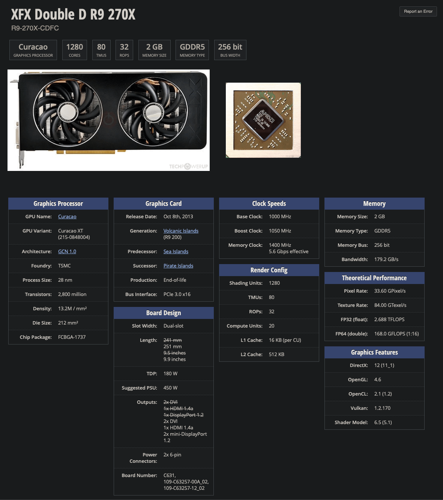Click the 16 KB (per CU) L1 cache value
This screenshot has width=443, height=500.
pyautogui.click(x=285, y=340)
